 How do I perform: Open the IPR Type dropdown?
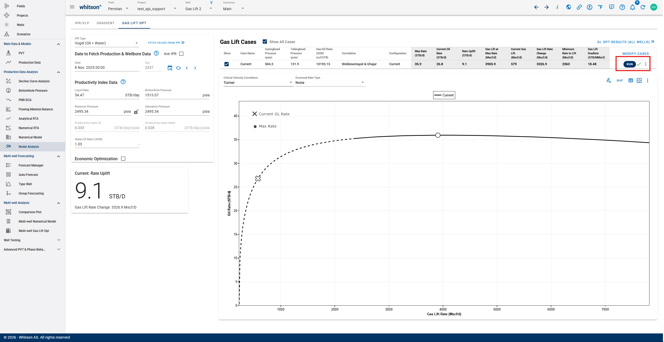tap(107, 43)
